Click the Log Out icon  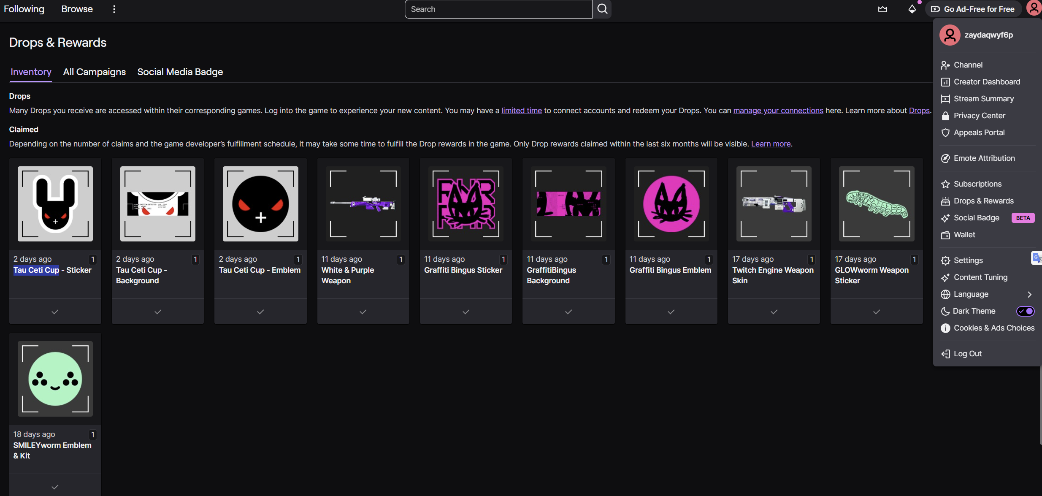click(x=945, y=354)
